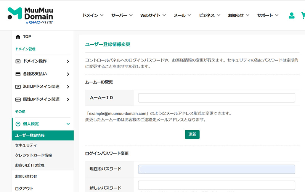Image resolution: width=305 pixels, height=192 pixels.
Task: Click the ログアウト link
Action: [24, 188]
